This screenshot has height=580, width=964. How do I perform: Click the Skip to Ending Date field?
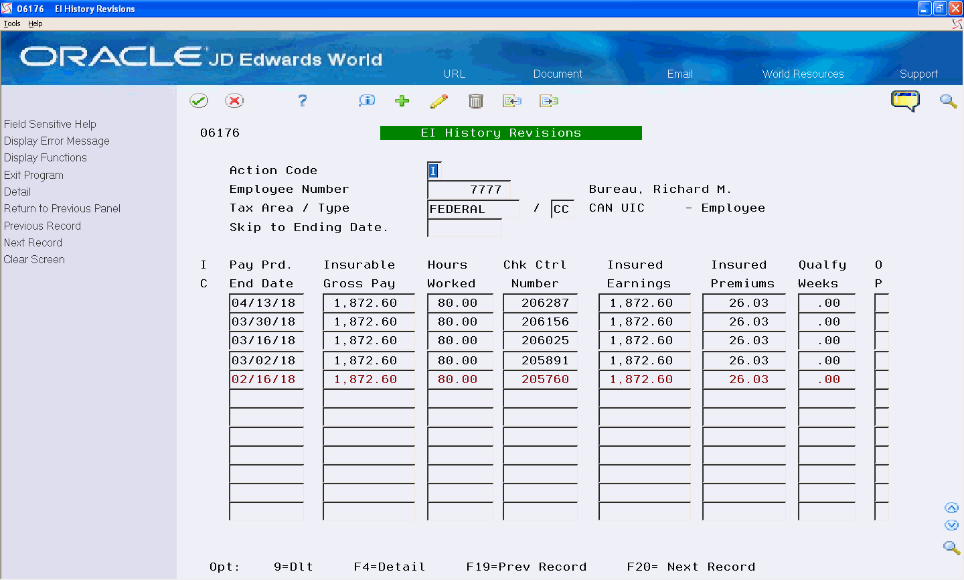click(x=464, y=228)
